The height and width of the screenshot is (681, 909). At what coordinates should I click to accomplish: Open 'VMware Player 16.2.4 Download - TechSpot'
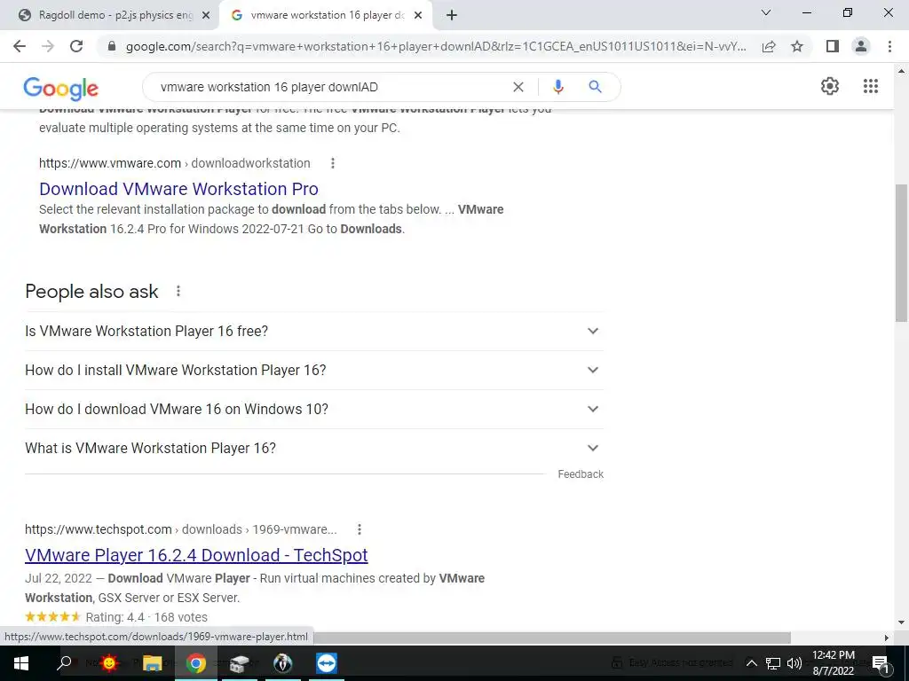(x=196, y=555)
